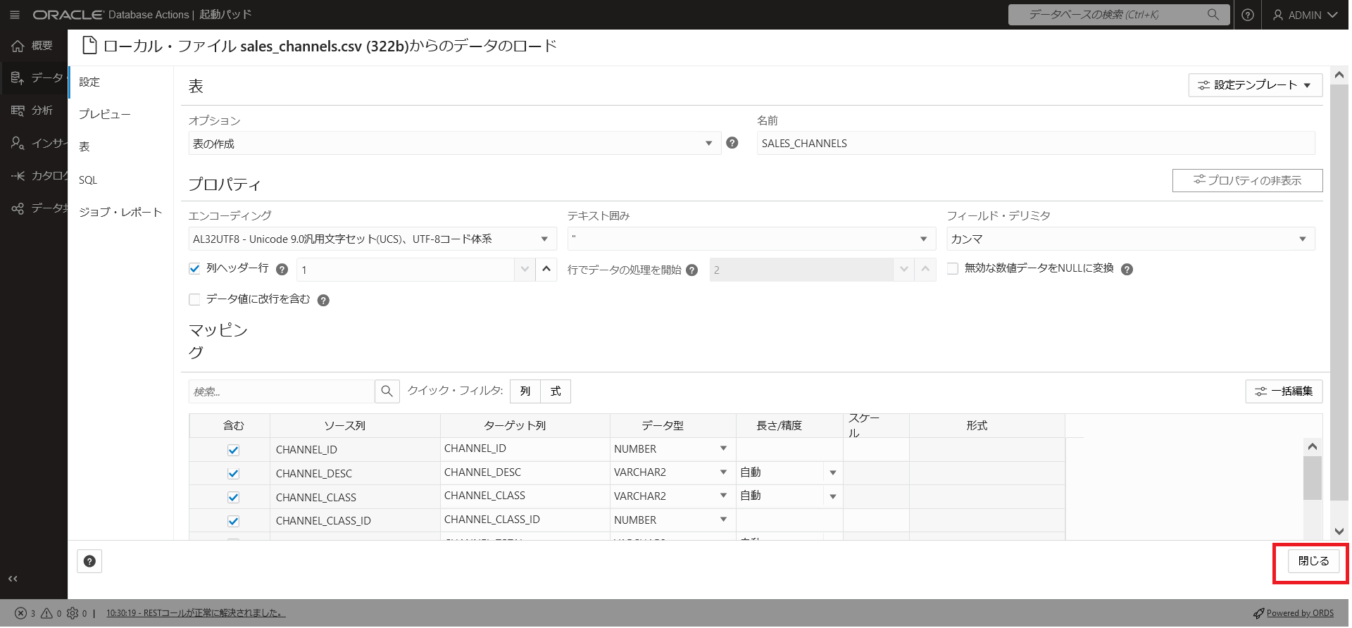Open length 自動 dropdown for CHANNEL_CLASS
This screenshot has width=1352, height=628.
(833, 496)
